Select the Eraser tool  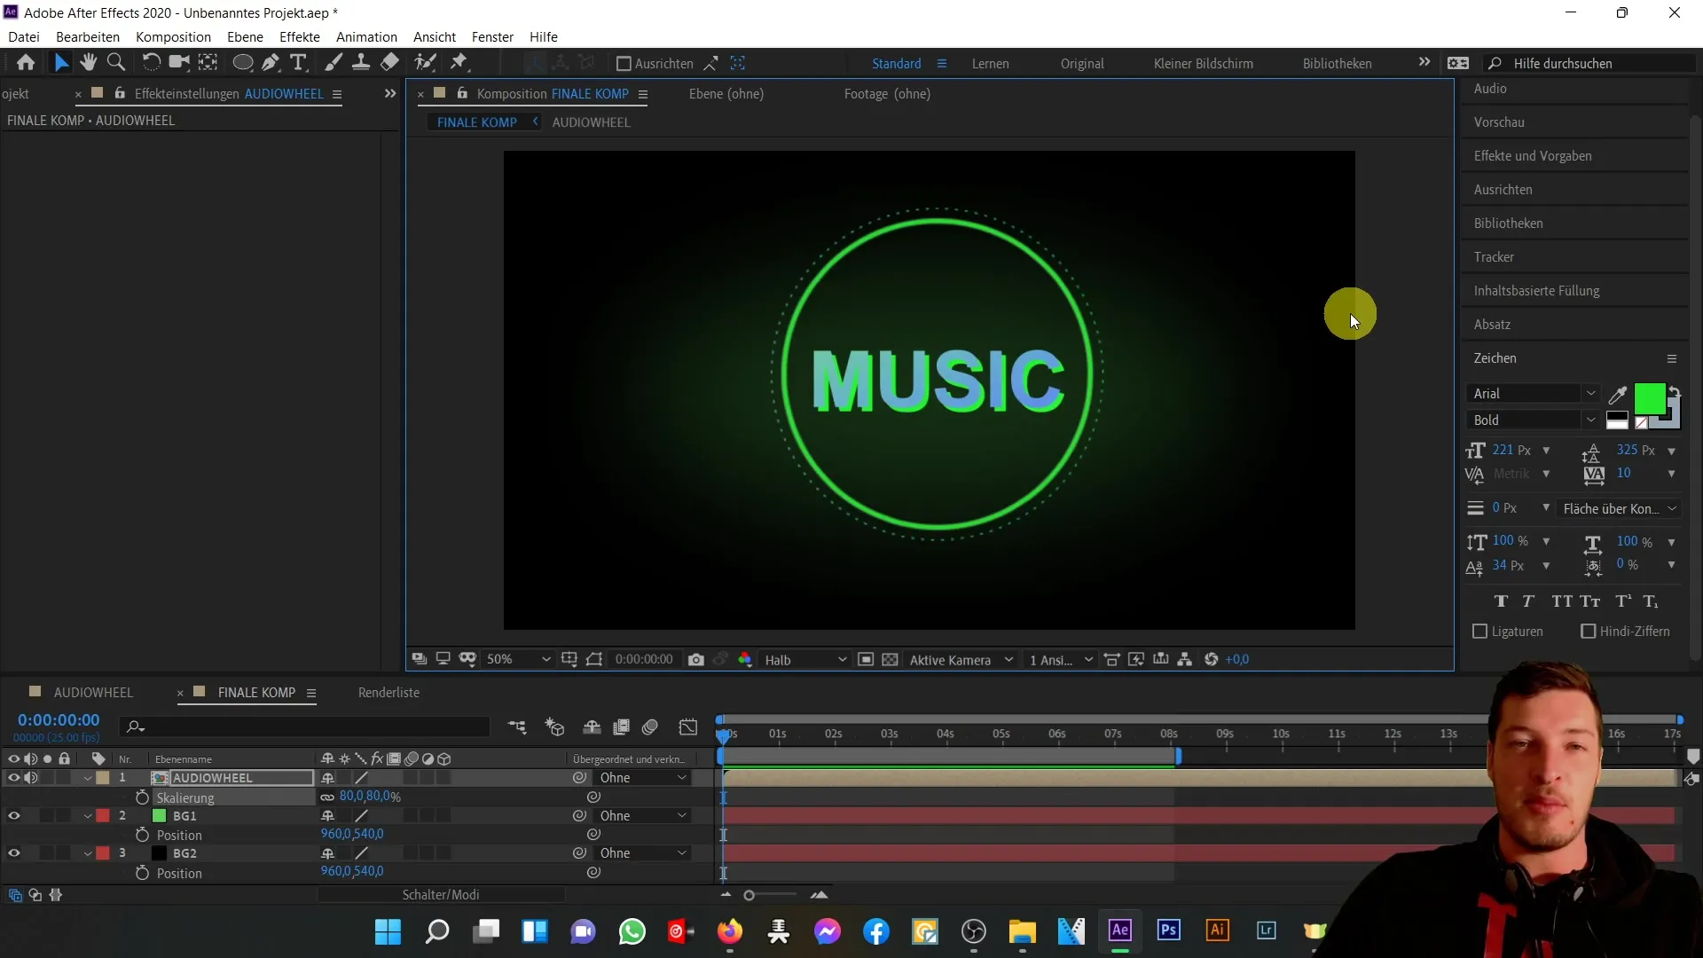point(389,63)
